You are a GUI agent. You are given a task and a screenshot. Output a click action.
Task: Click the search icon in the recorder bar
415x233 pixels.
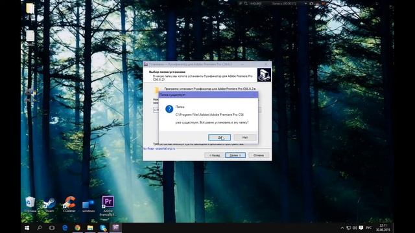(x=246, y=3)
